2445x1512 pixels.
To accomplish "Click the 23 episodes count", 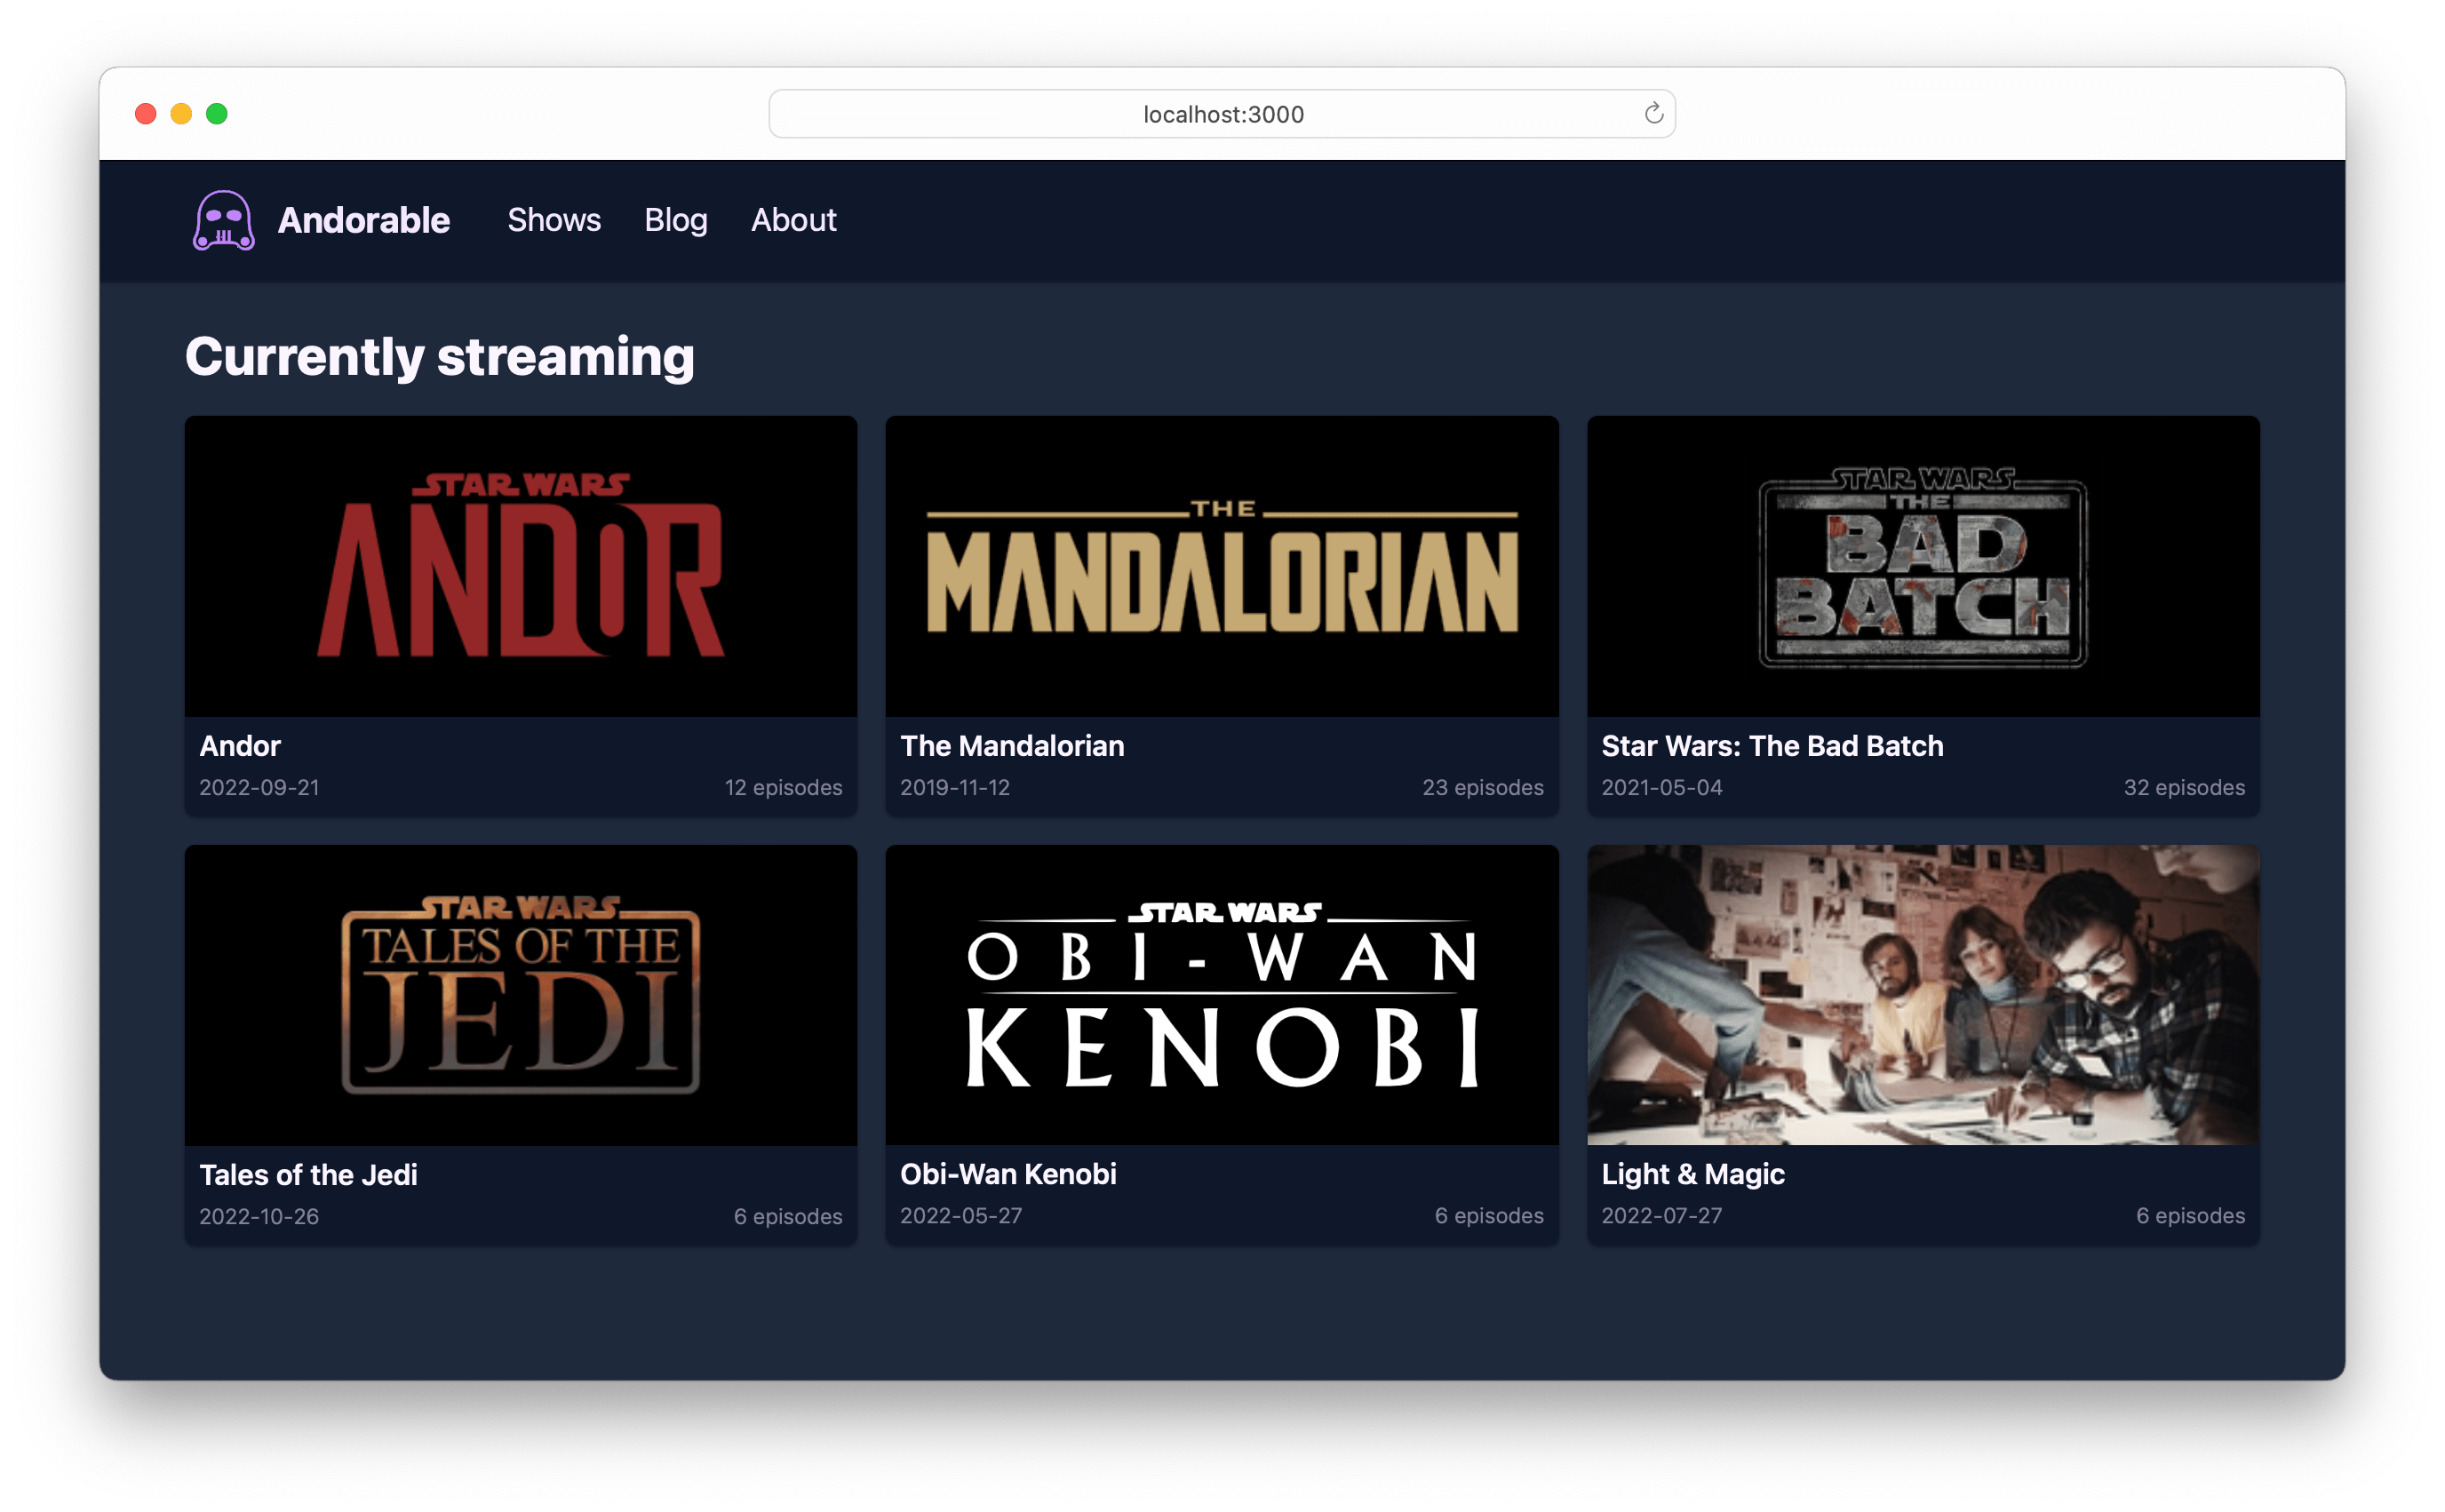I will 1483,788.
